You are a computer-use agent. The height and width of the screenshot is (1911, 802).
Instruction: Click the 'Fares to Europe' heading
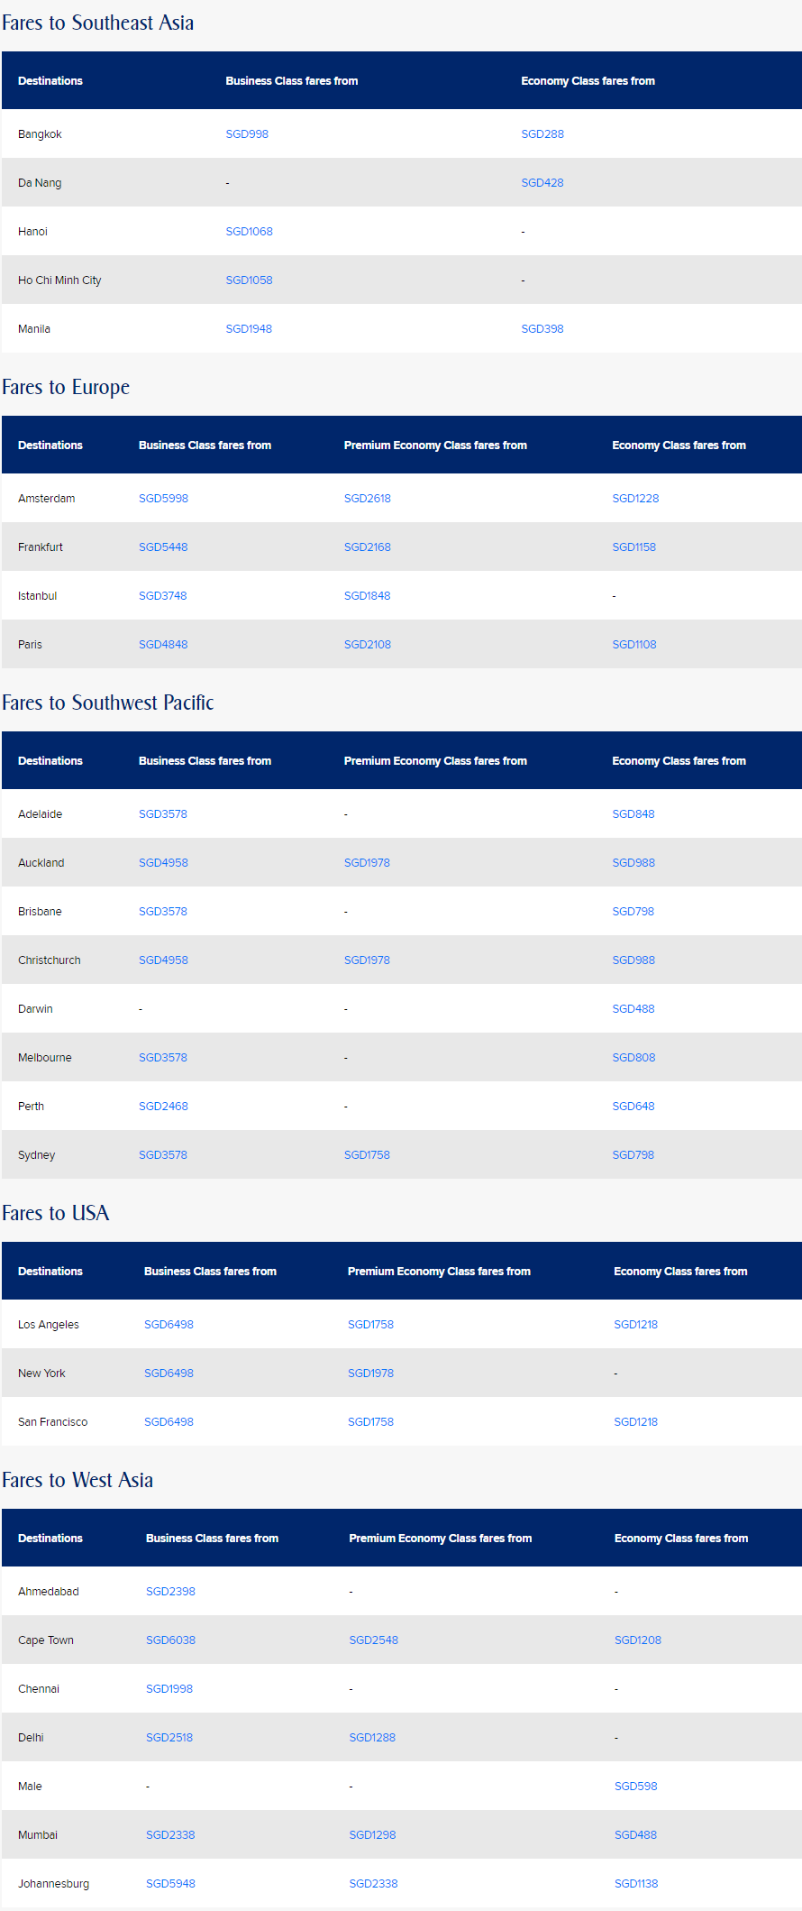66,387
